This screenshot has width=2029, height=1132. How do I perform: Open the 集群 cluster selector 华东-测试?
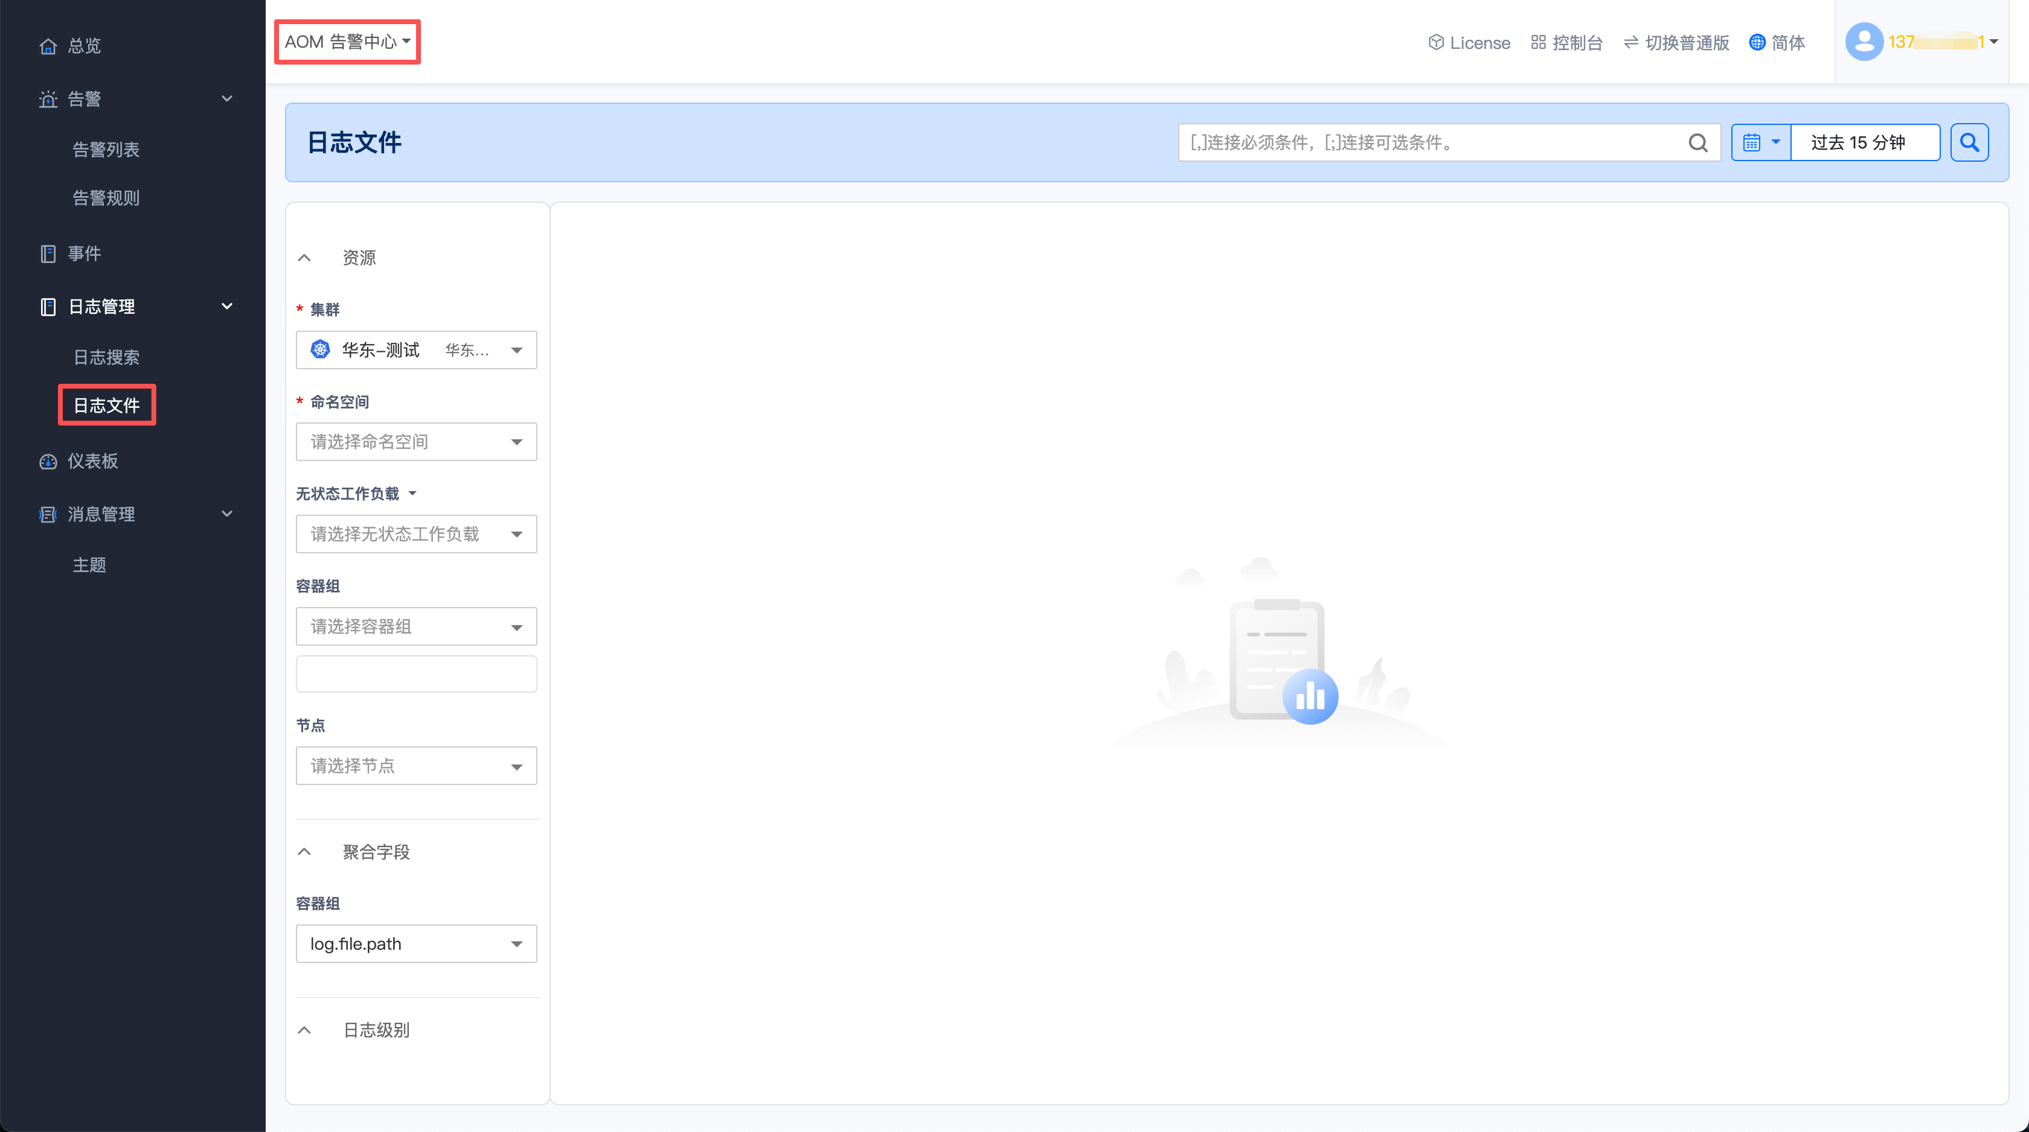point(416,349)
